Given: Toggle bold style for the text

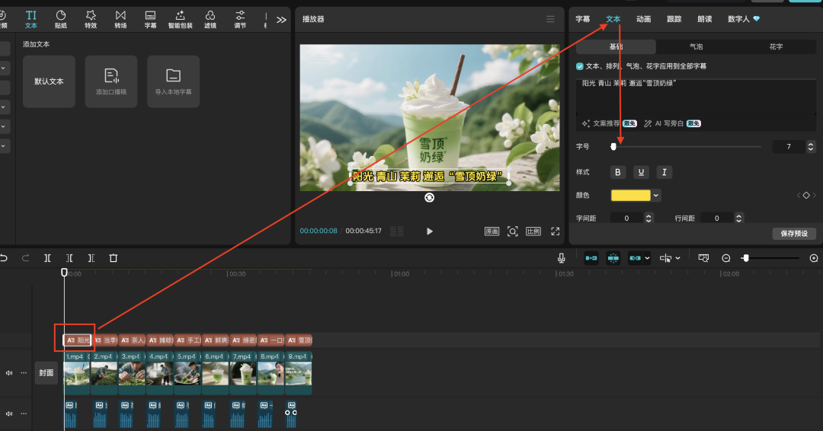Looking at the screenshot, I should tap(618, 172).
